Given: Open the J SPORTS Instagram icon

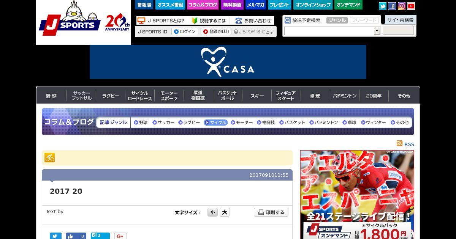Looking at the screenshot, I should pos(402,6).
